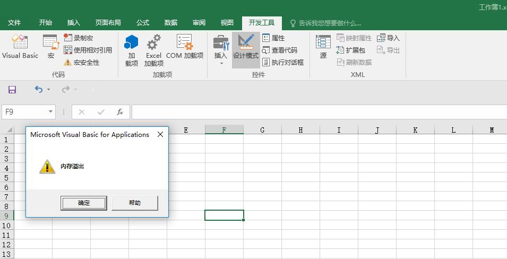Click 执行对话框 run dialog
507x259 pixels.
coord(282,63)
